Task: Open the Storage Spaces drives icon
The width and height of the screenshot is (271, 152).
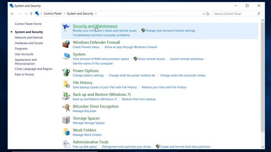Action: coord(66,120)
